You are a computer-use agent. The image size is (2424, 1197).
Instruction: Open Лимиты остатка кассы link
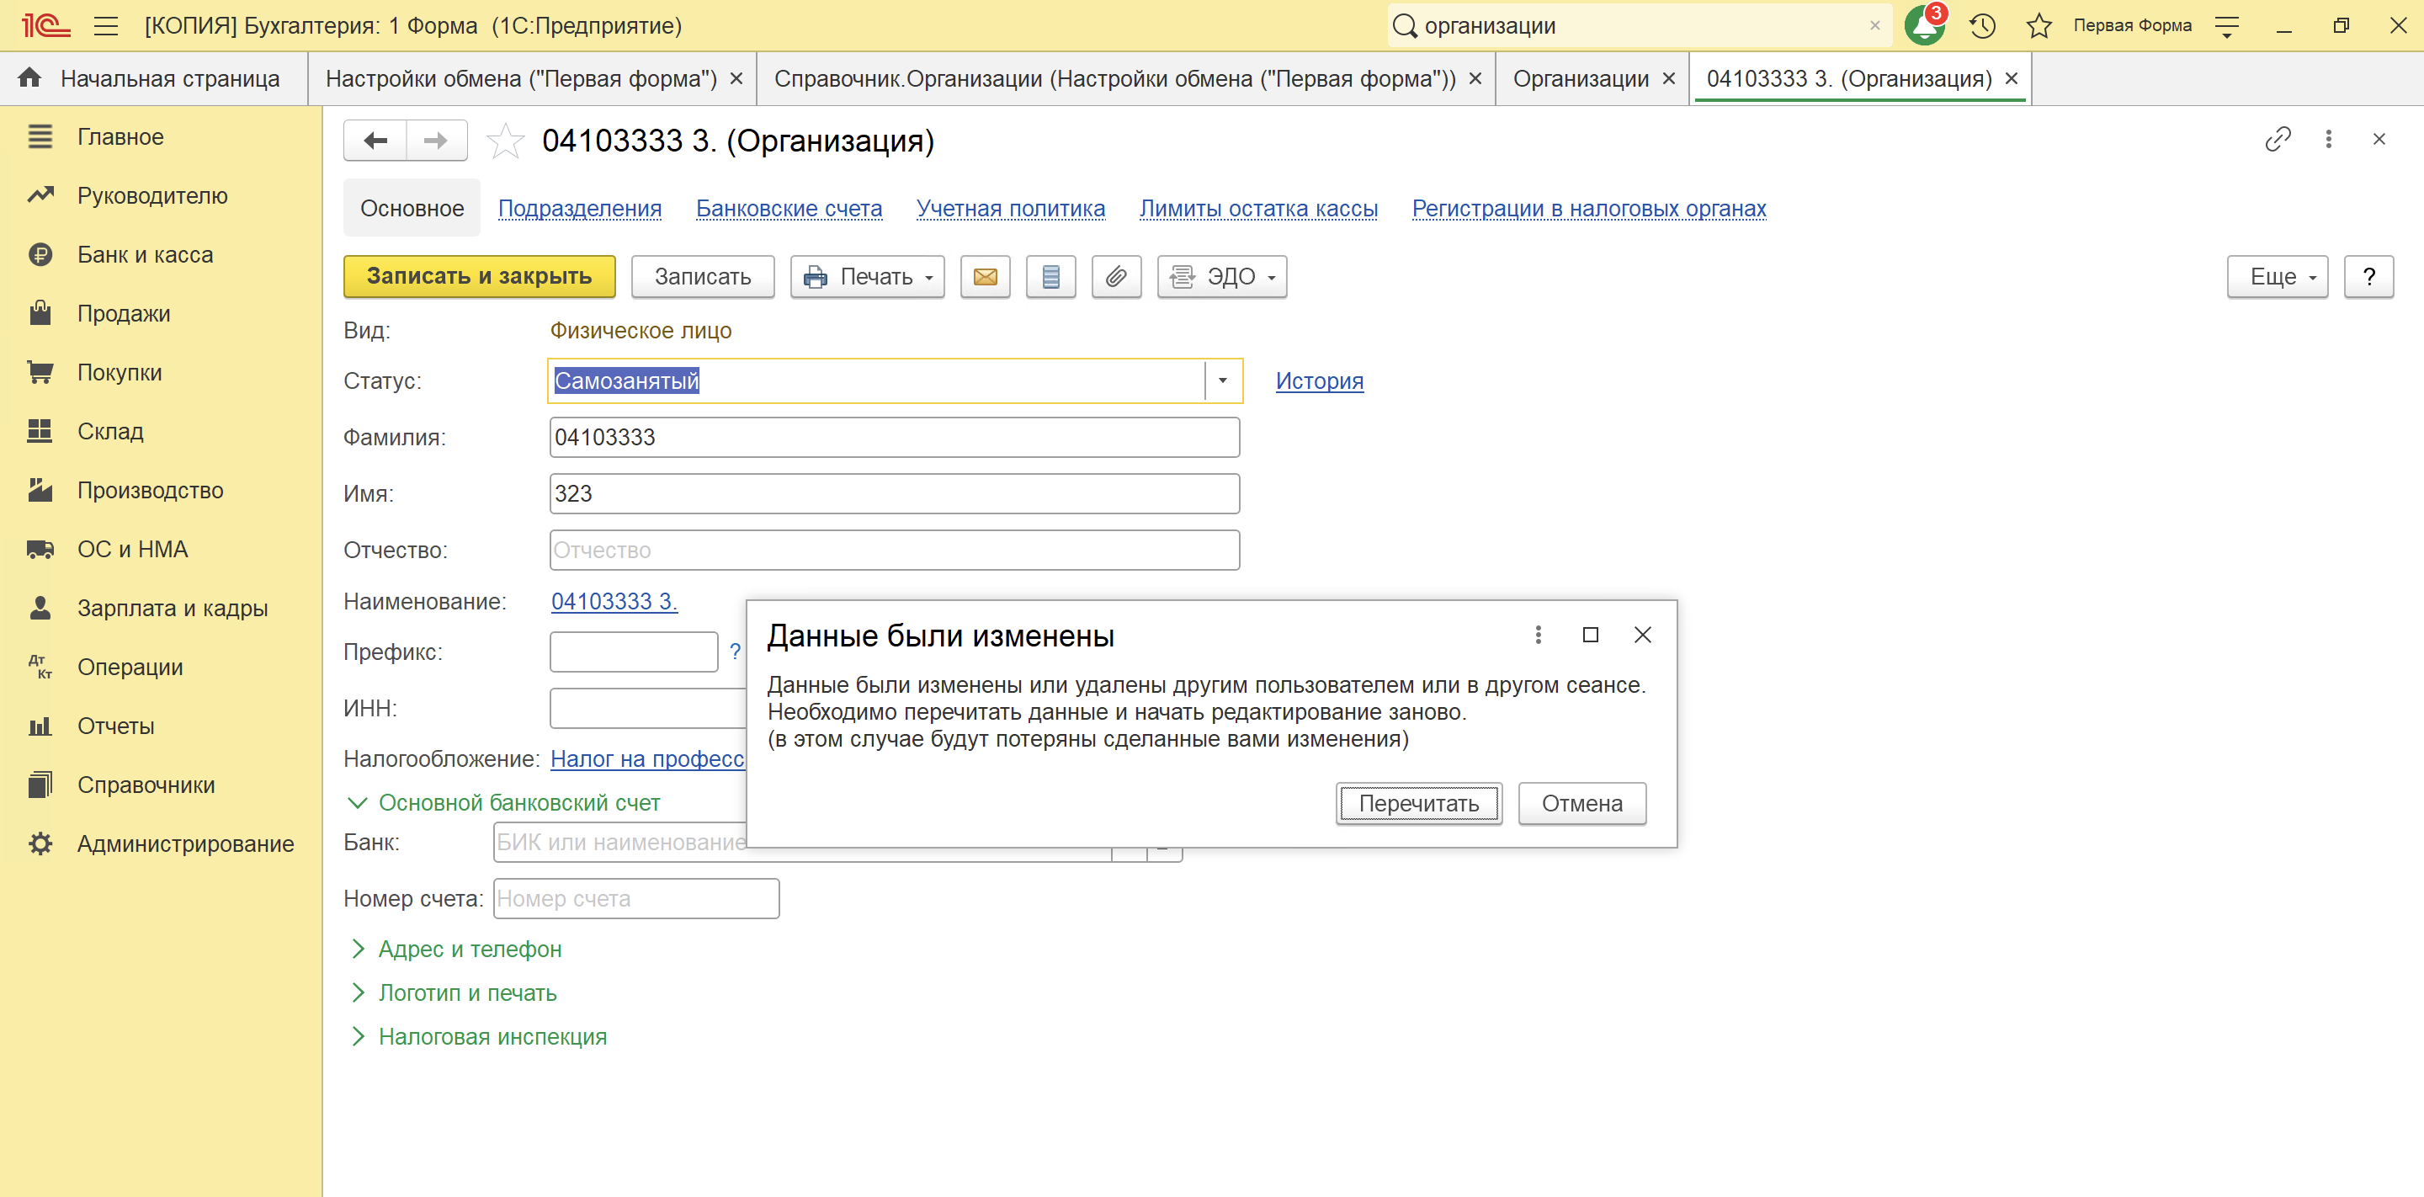1258,208
